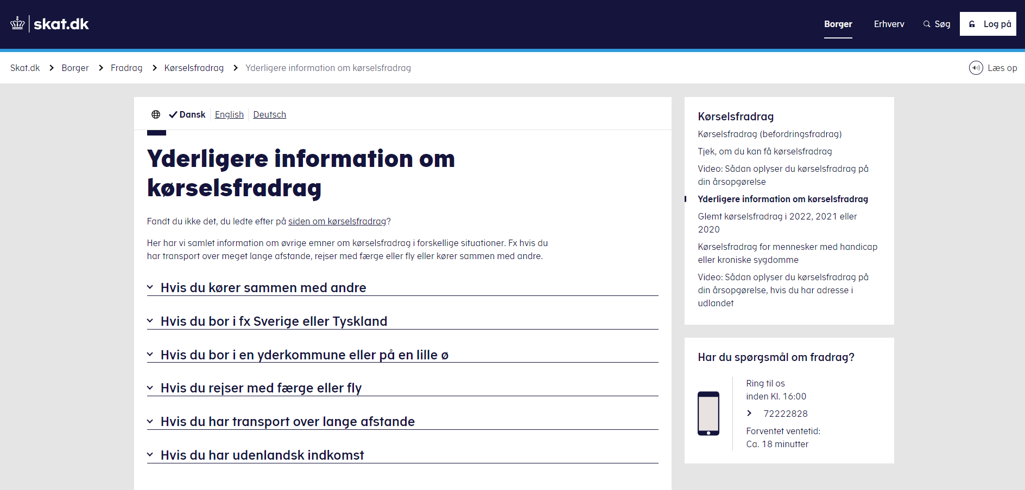
Task: Click the arrow beside phone number 72222828
Action: click(x=749, y=414)
